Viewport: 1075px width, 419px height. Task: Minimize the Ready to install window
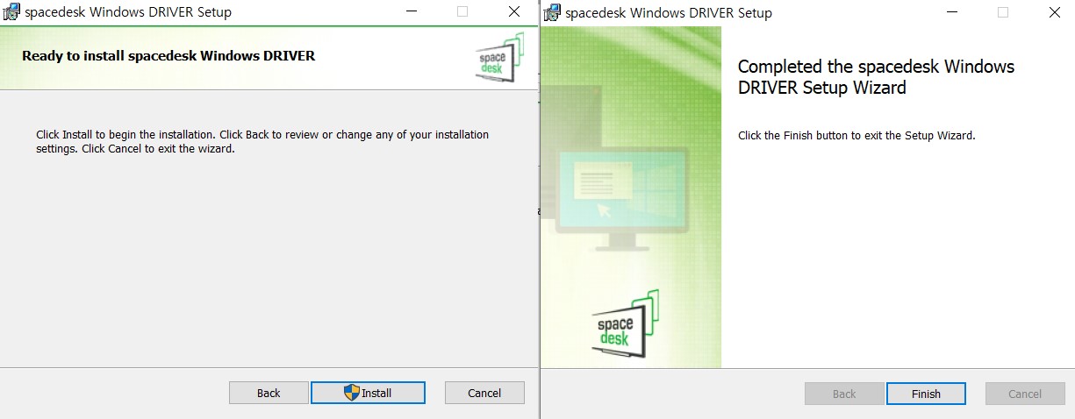(x=412, y=12)
